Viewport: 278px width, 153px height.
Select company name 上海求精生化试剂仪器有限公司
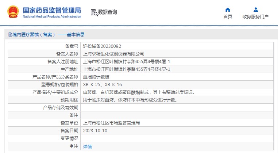(x=114, y=54)
